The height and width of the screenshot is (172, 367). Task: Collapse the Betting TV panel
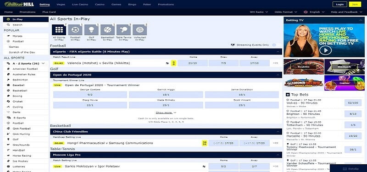pyautogui.click(x=361, y=20)
